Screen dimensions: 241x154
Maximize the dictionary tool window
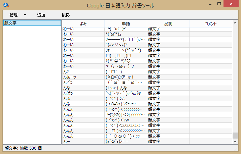point(219,4)
